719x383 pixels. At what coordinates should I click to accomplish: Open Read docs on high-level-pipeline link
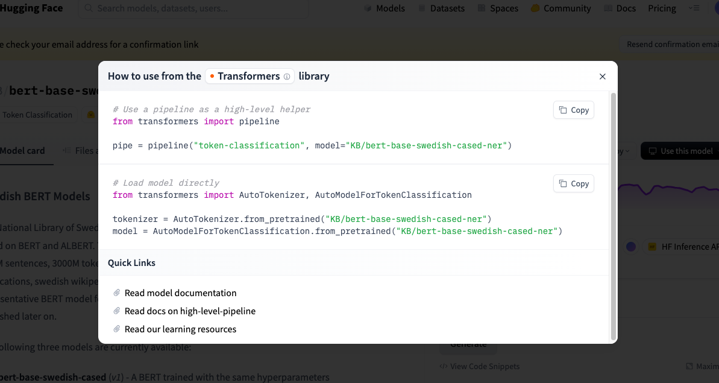190,311
